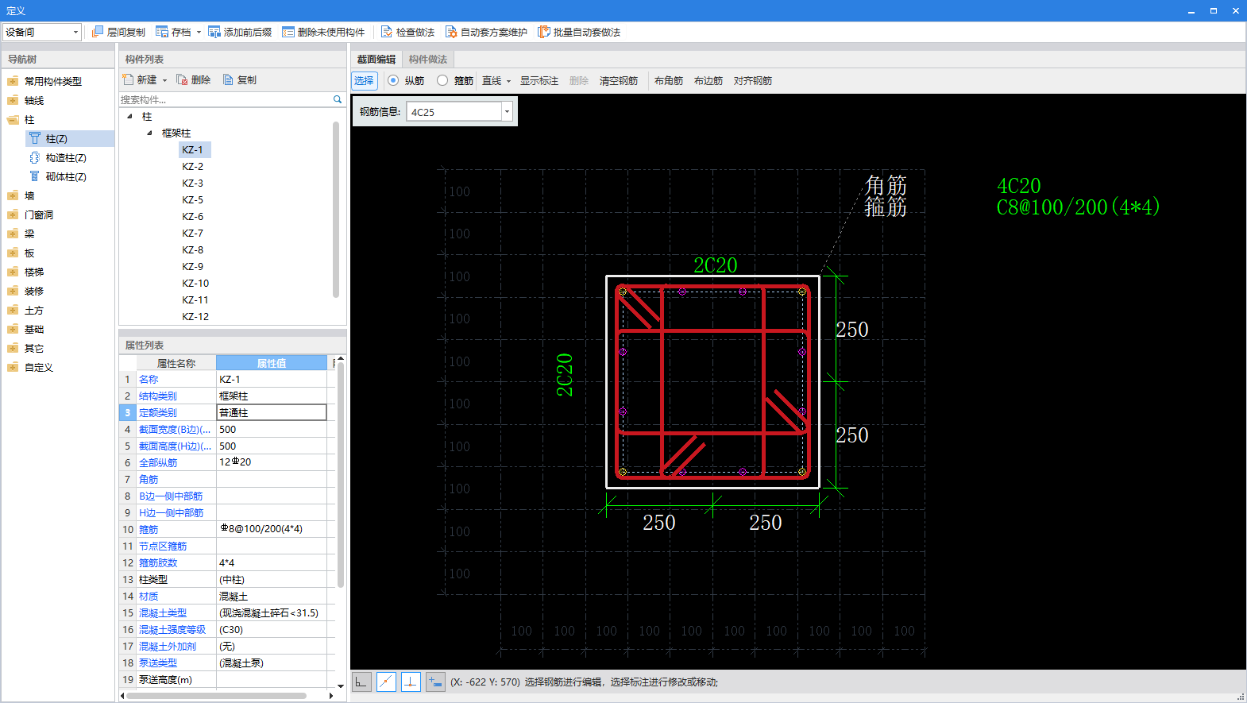Click the properties panel horizontal scrollbar
The image size is (1247, 703).
[x=216, y=696]
